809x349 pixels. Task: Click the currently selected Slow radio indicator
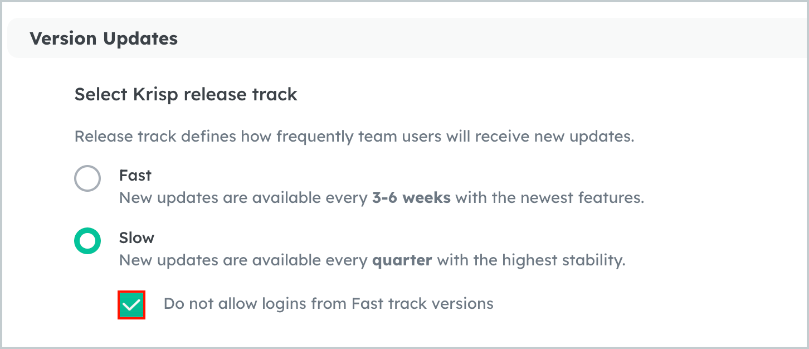87,241
